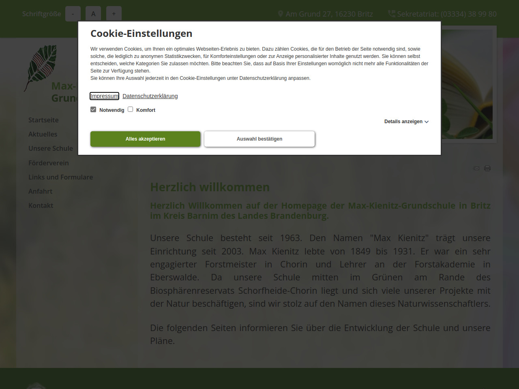Image resolution: width=519 pixels, height=389 pixels.
Task: Go to the Förderverein page
Action: pos(49,163)
